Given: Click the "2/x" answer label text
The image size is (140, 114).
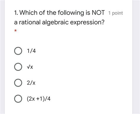Looking at the screenshot, I should click(x=31, y=83).
